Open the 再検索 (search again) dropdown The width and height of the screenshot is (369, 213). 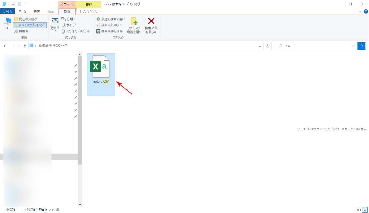point(23,31)
